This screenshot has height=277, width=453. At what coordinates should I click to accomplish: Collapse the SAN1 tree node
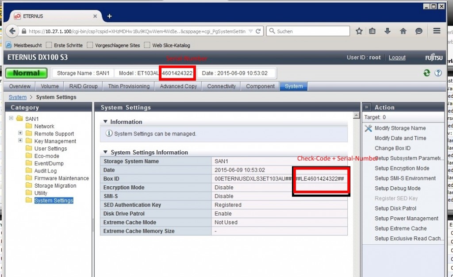click(x=11, y=118)
